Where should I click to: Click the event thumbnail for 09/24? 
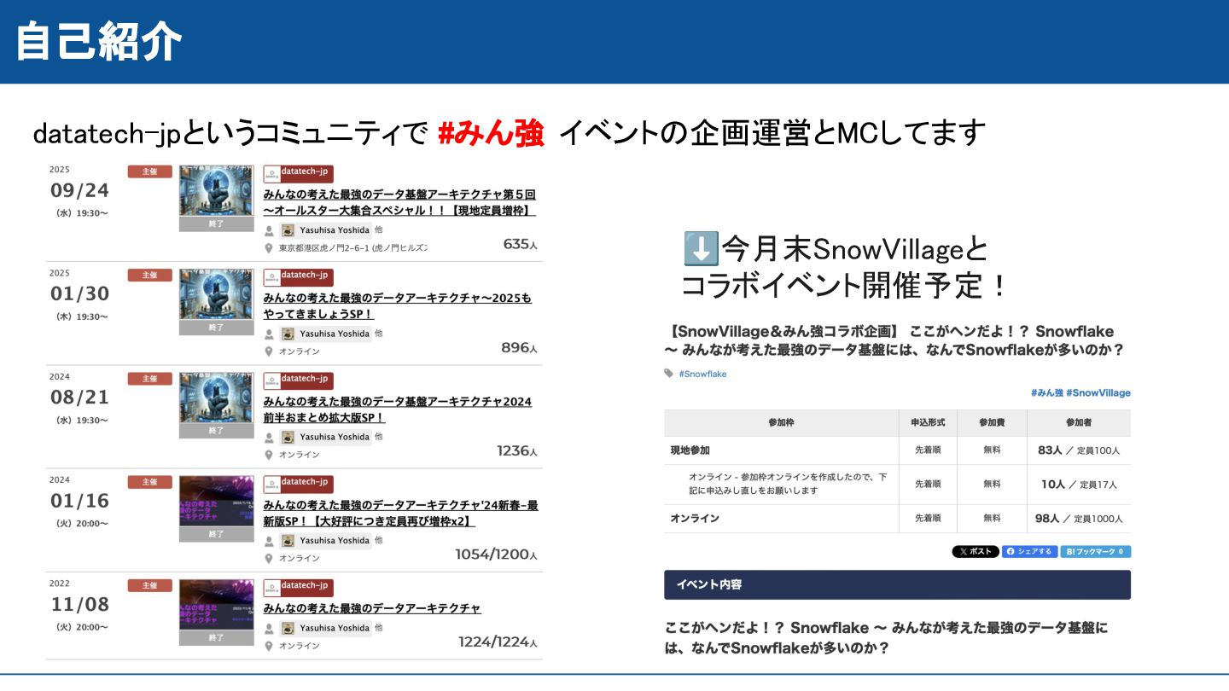click(216, 191)
